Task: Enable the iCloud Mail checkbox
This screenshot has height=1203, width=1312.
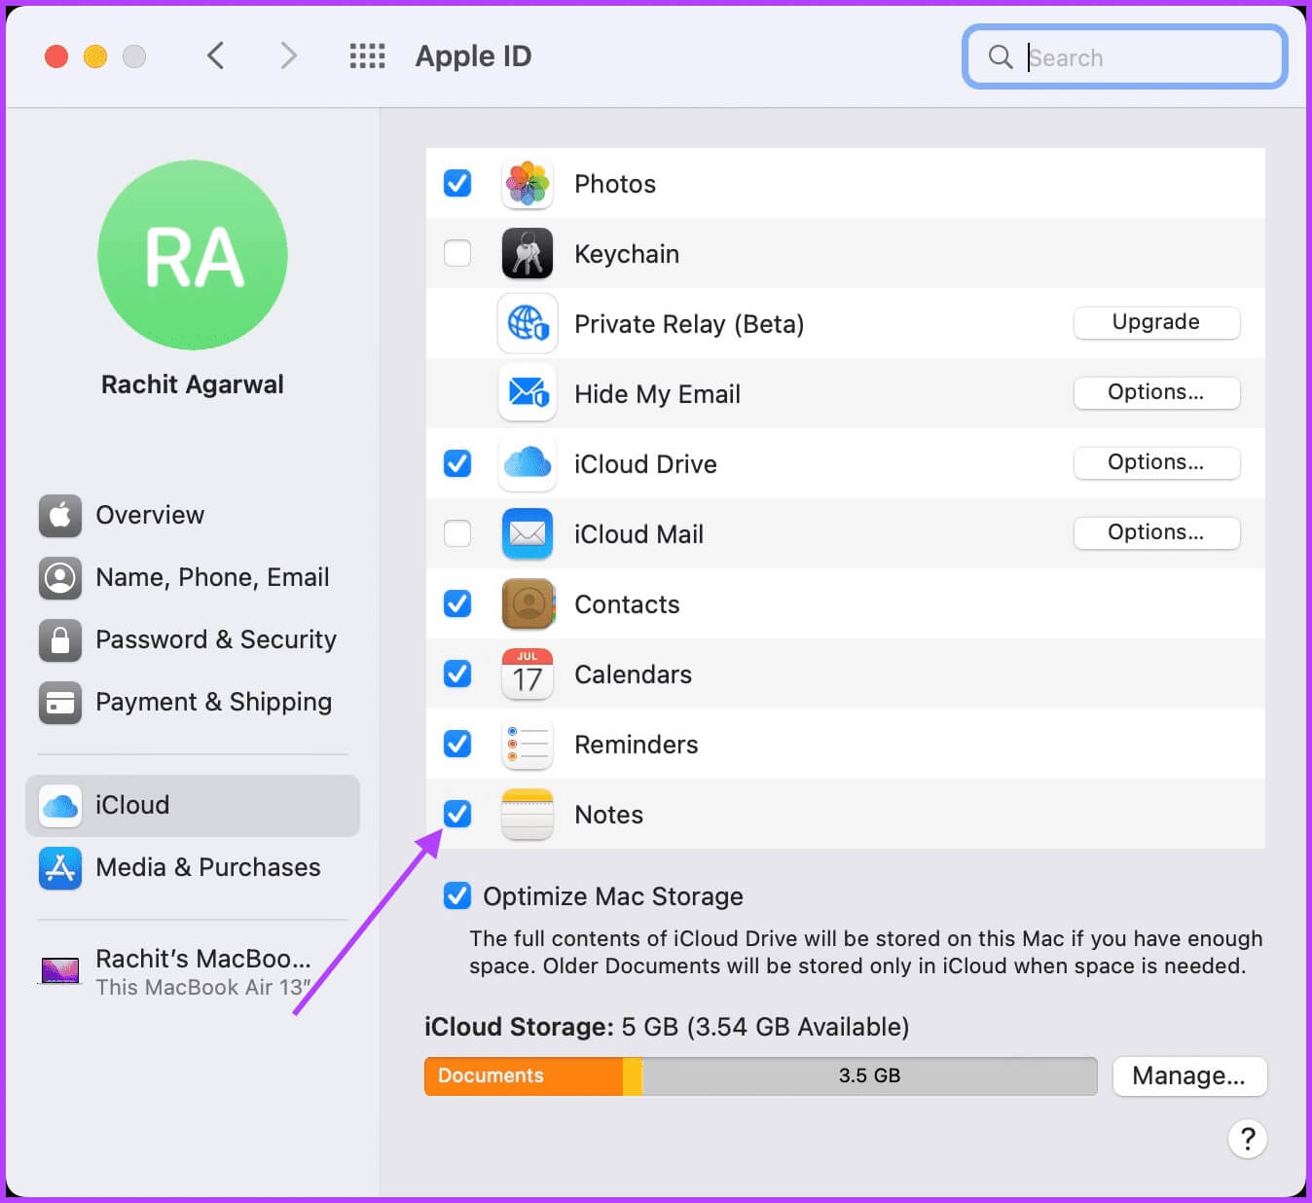Action: [457, 533]
